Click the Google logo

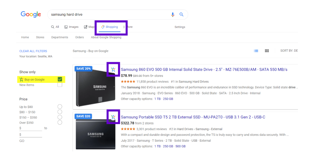[x=31, y=14]
